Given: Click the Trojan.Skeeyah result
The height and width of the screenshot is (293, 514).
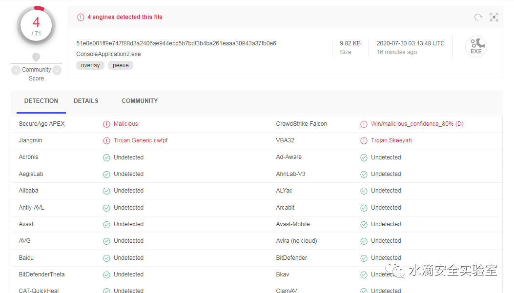Looking at the screenshot, I should point(391,140).
